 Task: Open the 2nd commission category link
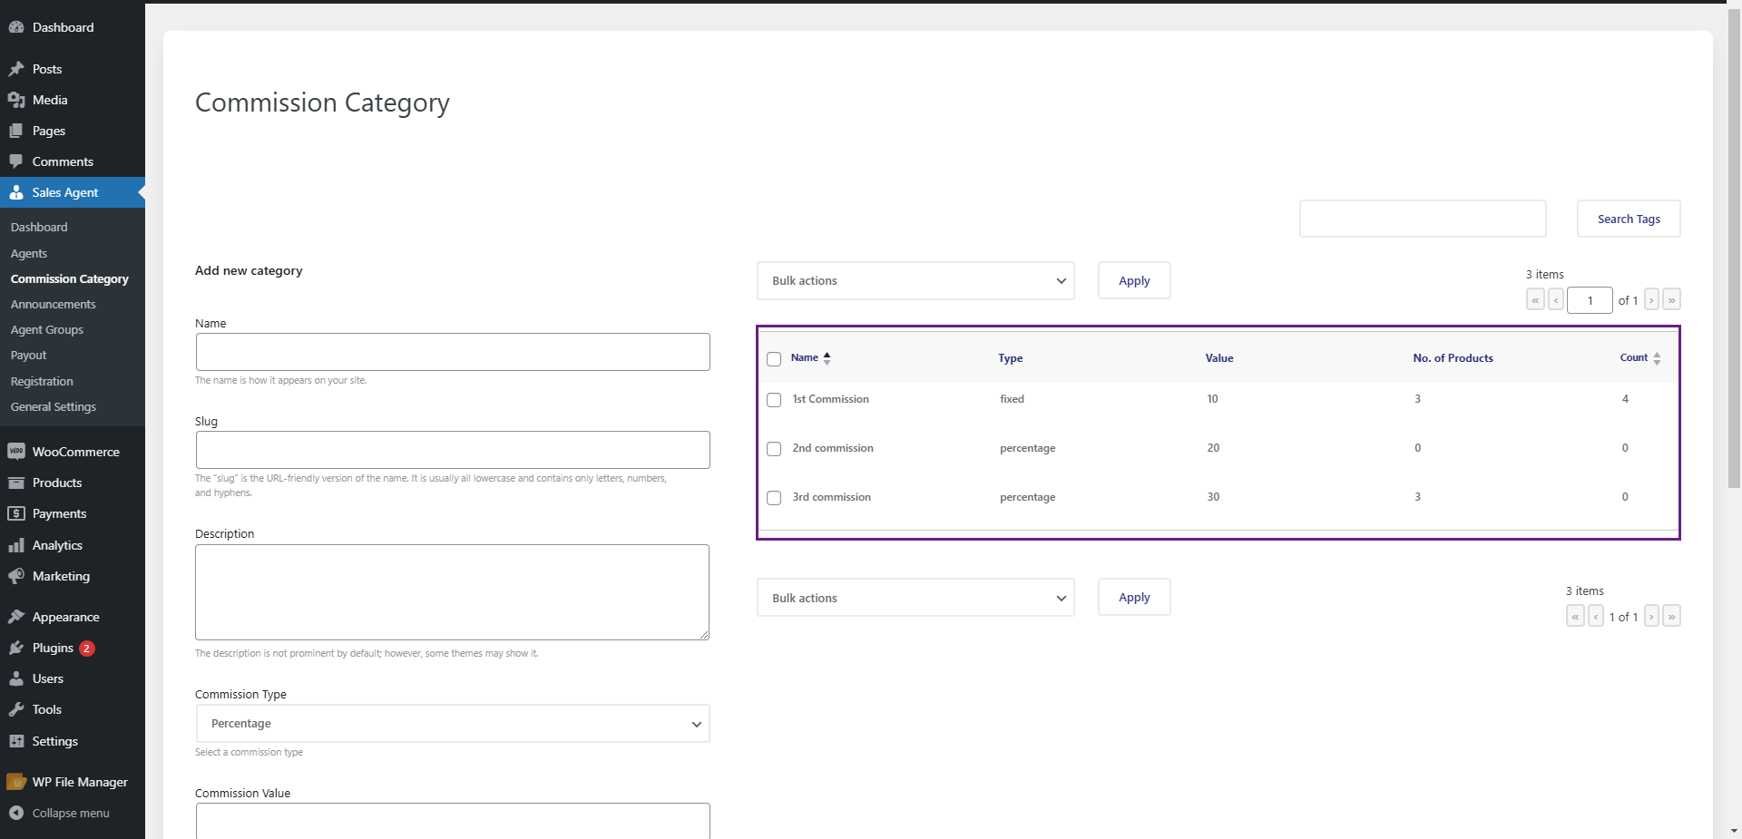point(833,448)
